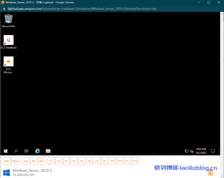Toggle the Alt modifier key button
The width and height of the screenshot is (224, 178).
pos(34,161)
